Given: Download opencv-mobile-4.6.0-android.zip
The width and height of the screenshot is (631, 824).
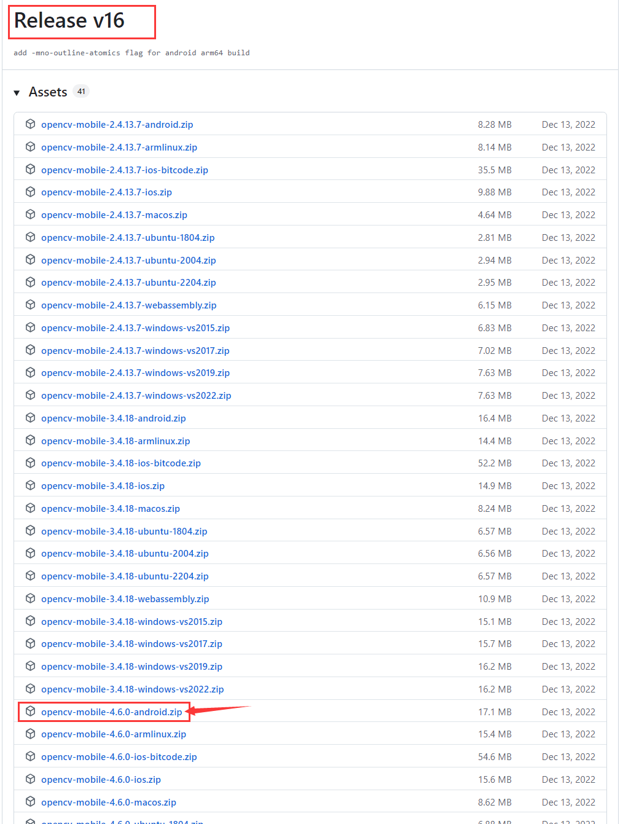Looking at the screenshot, I should coord(112,712).
